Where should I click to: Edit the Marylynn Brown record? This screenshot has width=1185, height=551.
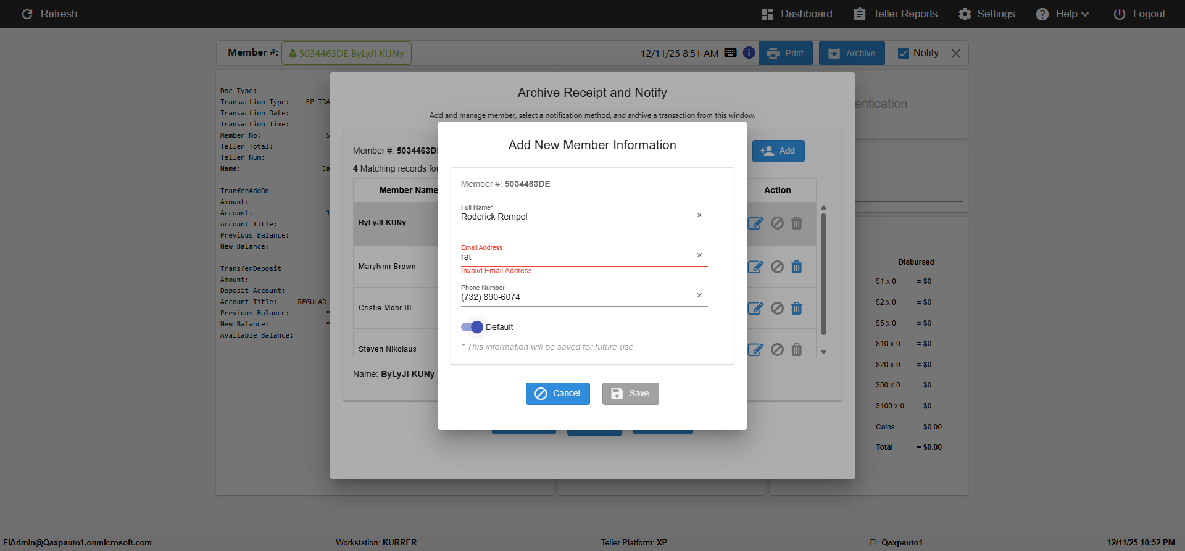(755, 267)
